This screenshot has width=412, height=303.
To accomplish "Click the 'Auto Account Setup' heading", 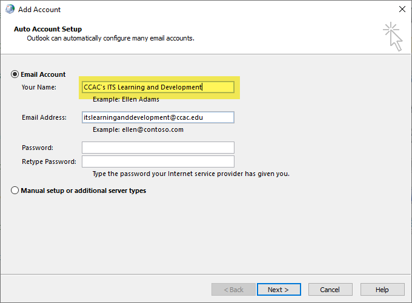I will pyautogui.click(x=48, y=29).
